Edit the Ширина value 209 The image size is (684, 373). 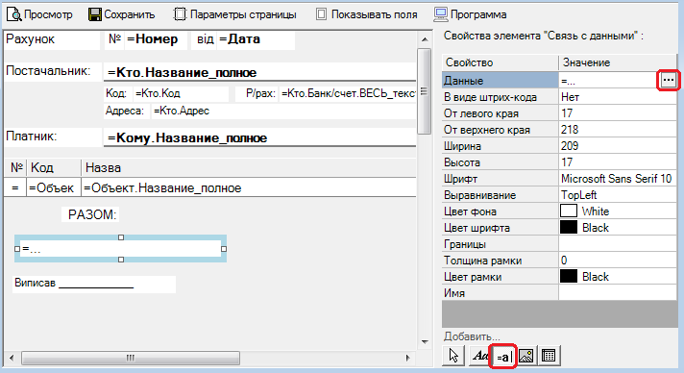(618, 146)
